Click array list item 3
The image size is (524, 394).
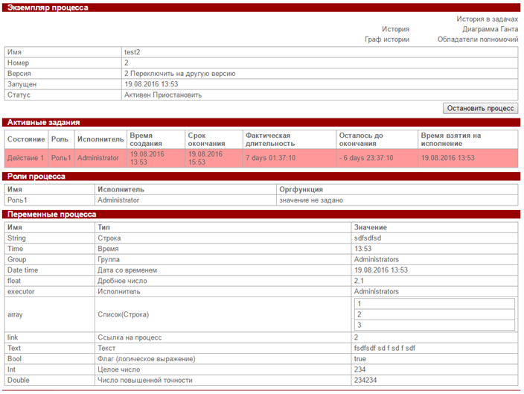tap(434, 325)
